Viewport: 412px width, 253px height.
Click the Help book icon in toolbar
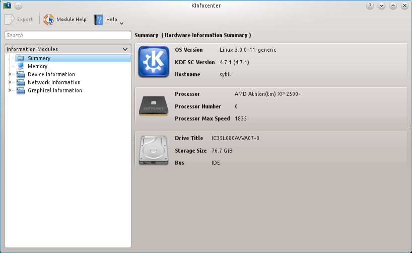99,20
